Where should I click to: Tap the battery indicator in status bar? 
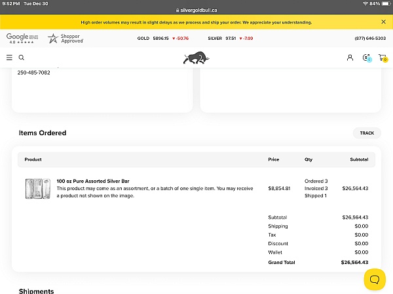click(x=384, y=3)
